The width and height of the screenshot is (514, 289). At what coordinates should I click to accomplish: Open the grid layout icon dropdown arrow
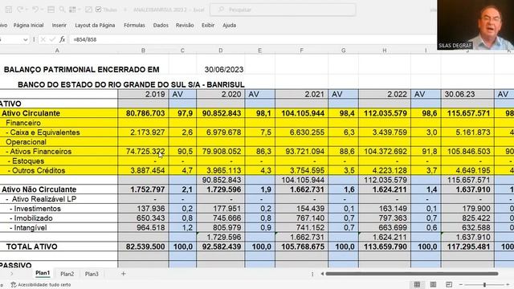pos(80,10)
